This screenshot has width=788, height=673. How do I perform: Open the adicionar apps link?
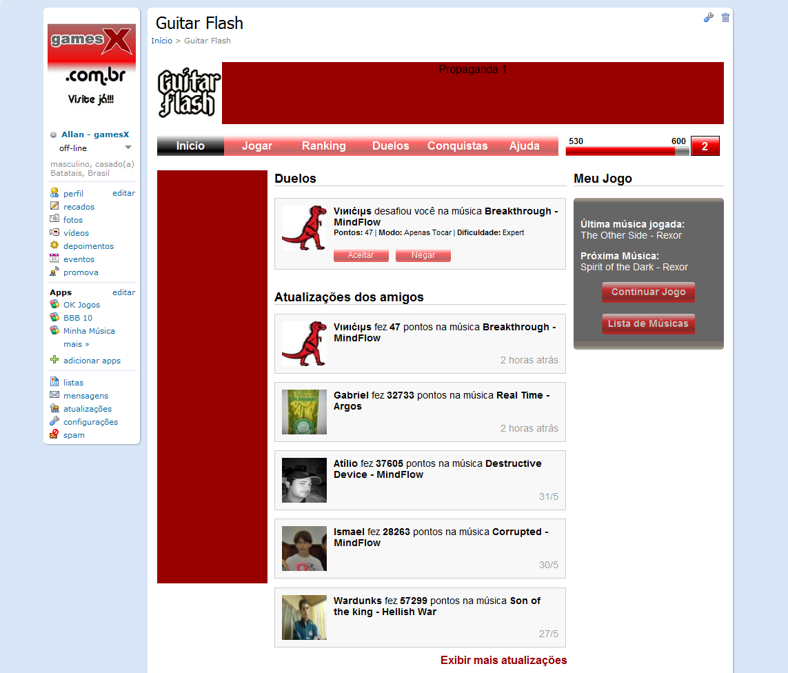(x=92, y=361)
